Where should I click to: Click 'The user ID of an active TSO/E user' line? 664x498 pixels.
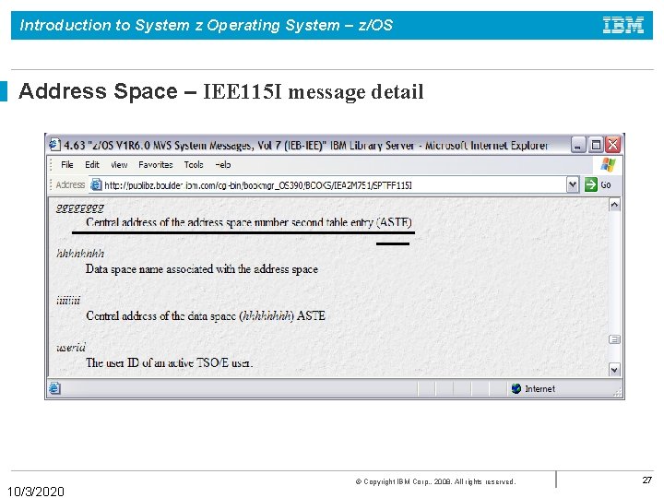click(170, 363)
